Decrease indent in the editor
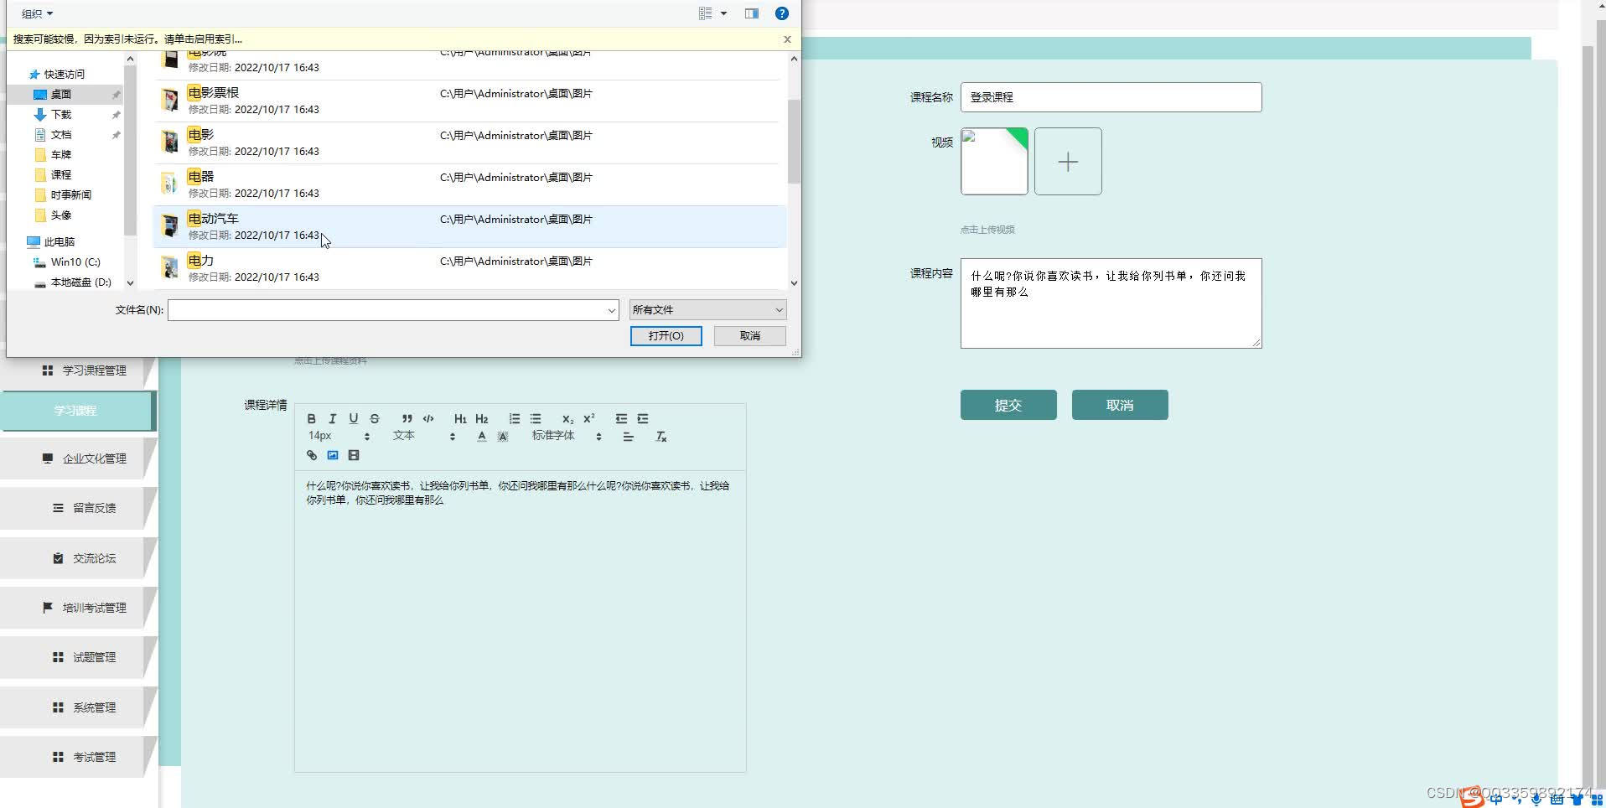Screen dimensions: 1606x808 coord(621,418)
